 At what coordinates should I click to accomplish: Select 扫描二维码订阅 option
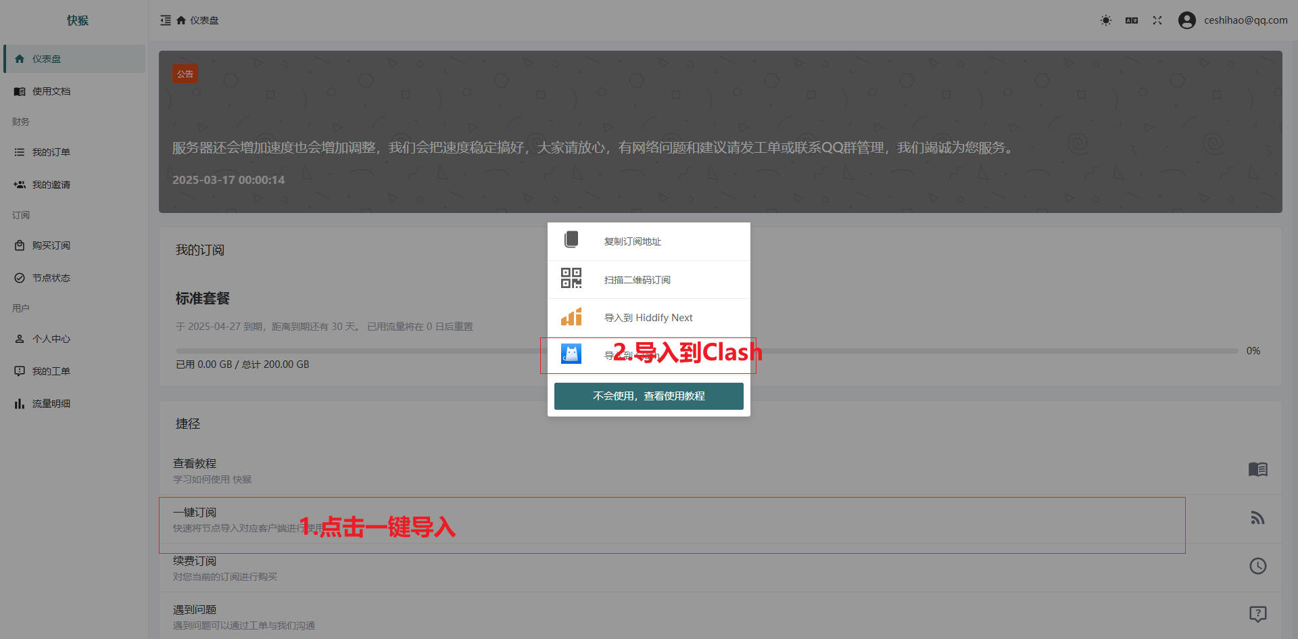tap(649, 280)
